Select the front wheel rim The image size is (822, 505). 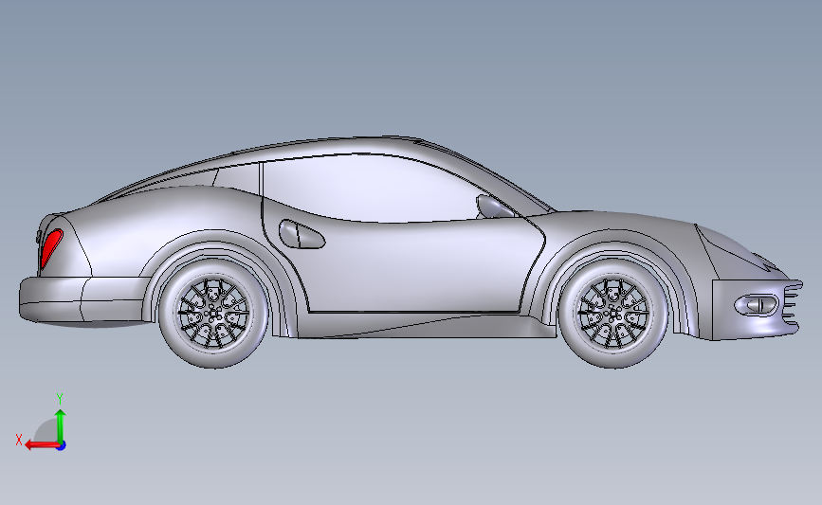click(x=613, y=314)
